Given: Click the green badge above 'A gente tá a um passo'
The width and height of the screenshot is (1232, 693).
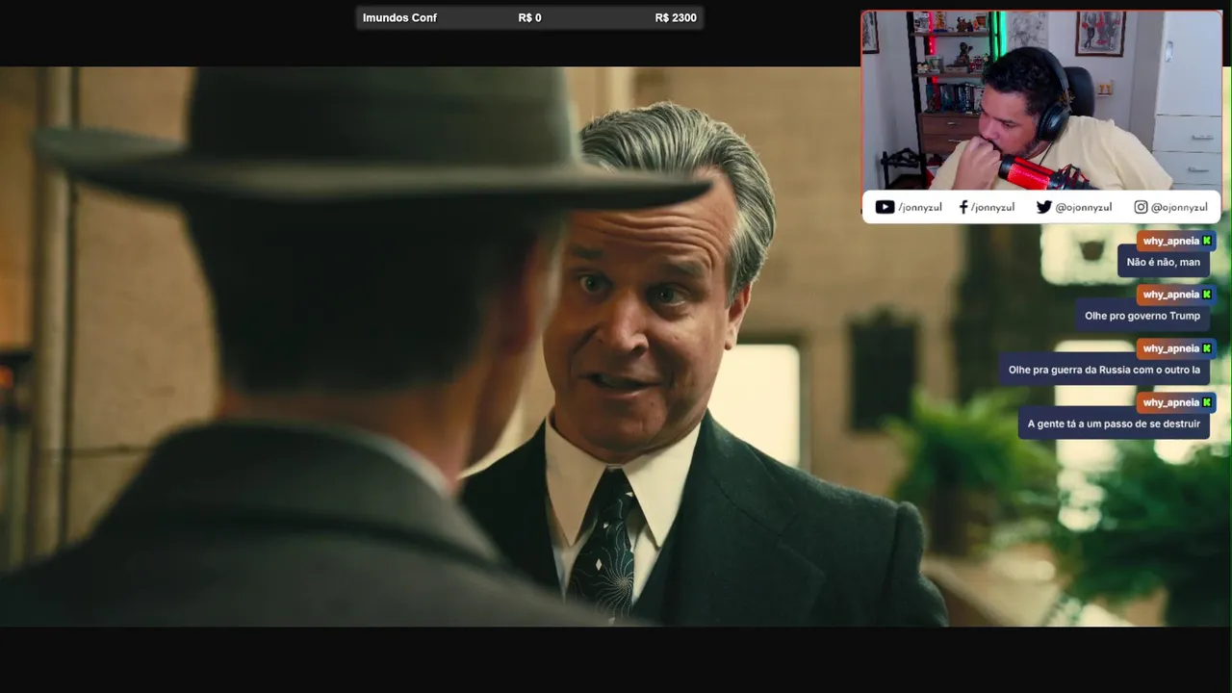Looking at the screenshot, I should [1207, 402].
